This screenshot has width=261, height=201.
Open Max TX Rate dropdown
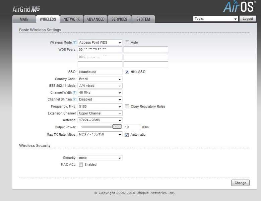pos(100,134)
